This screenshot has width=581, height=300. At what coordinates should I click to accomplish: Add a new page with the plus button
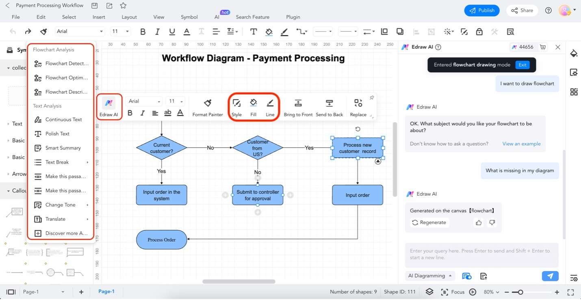[x=81, y=292]
